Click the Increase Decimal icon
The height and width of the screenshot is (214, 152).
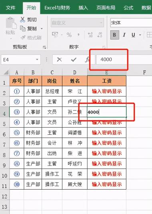[x=90, y=35]
